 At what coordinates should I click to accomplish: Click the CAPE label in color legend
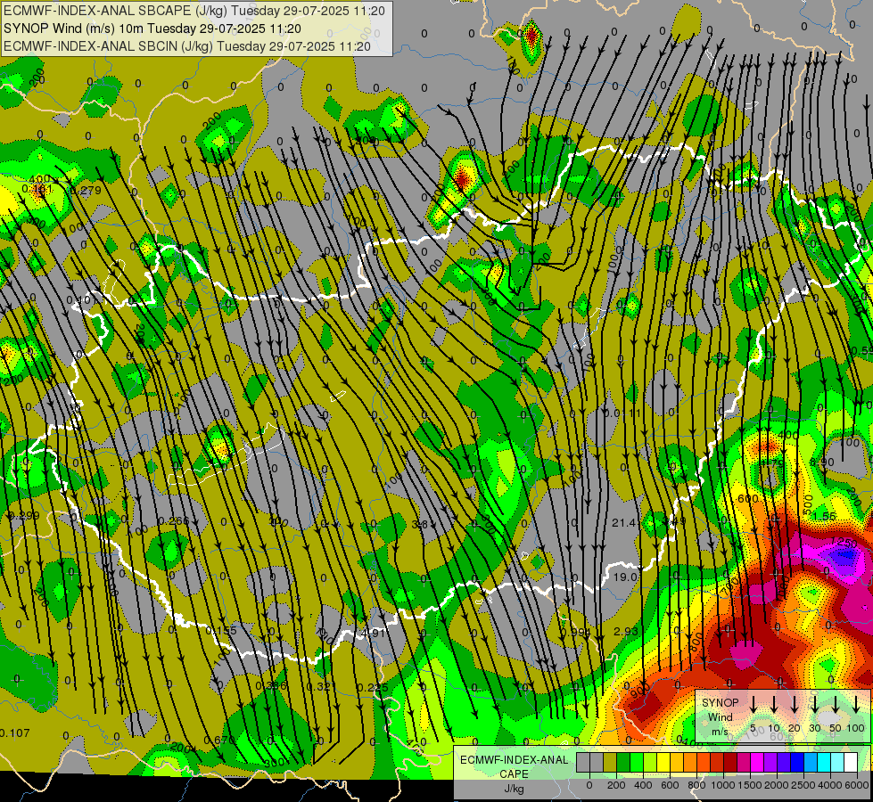tap(514, 774)
